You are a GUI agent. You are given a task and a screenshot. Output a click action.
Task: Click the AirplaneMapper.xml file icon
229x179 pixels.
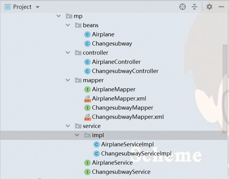[x=87, y=99]
